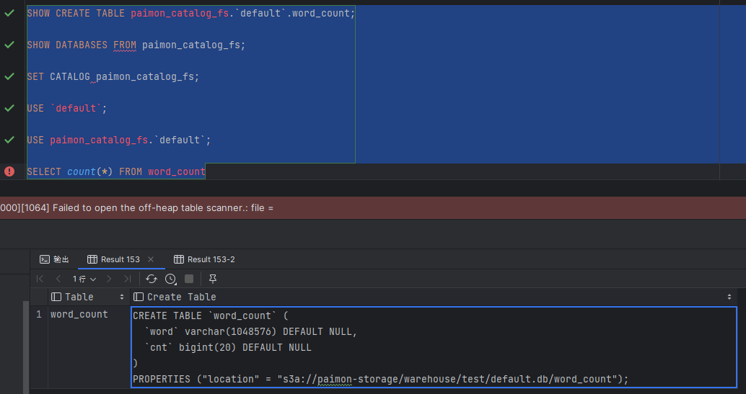Open the query history clock icon
Screen dimensions: 746x394
(170, 279)
